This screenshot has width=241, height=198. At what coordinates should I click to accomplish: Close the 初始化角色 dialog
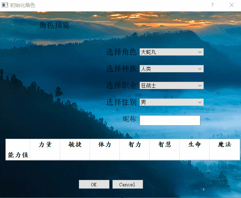[x=232, y=5]
